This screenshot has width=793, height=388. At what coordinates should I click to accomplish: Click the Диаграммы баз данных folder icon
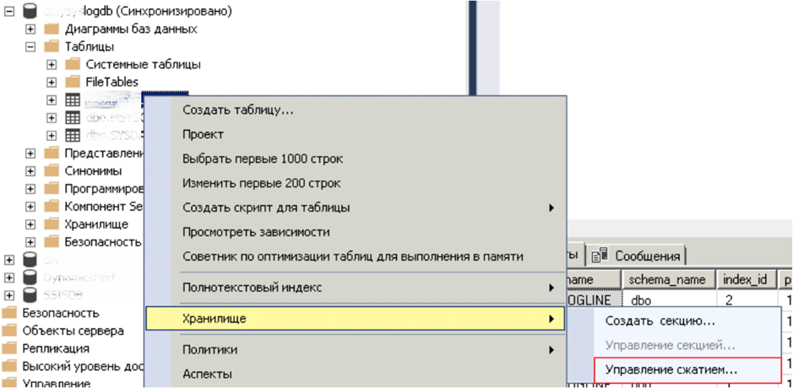tap(52, 30)
